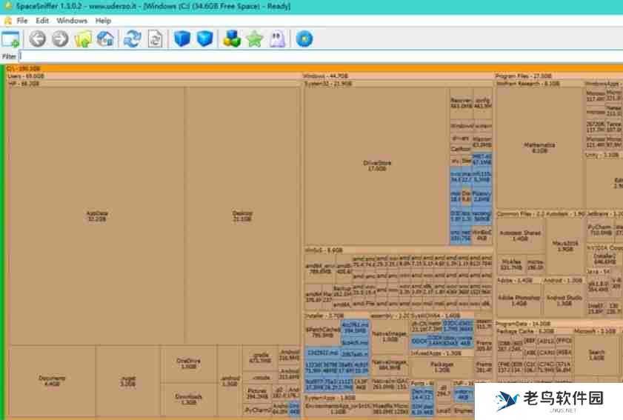Viewport: 623px width, 420px height.
Task: Select the .nuget block
Action: (x=127, y=381)
